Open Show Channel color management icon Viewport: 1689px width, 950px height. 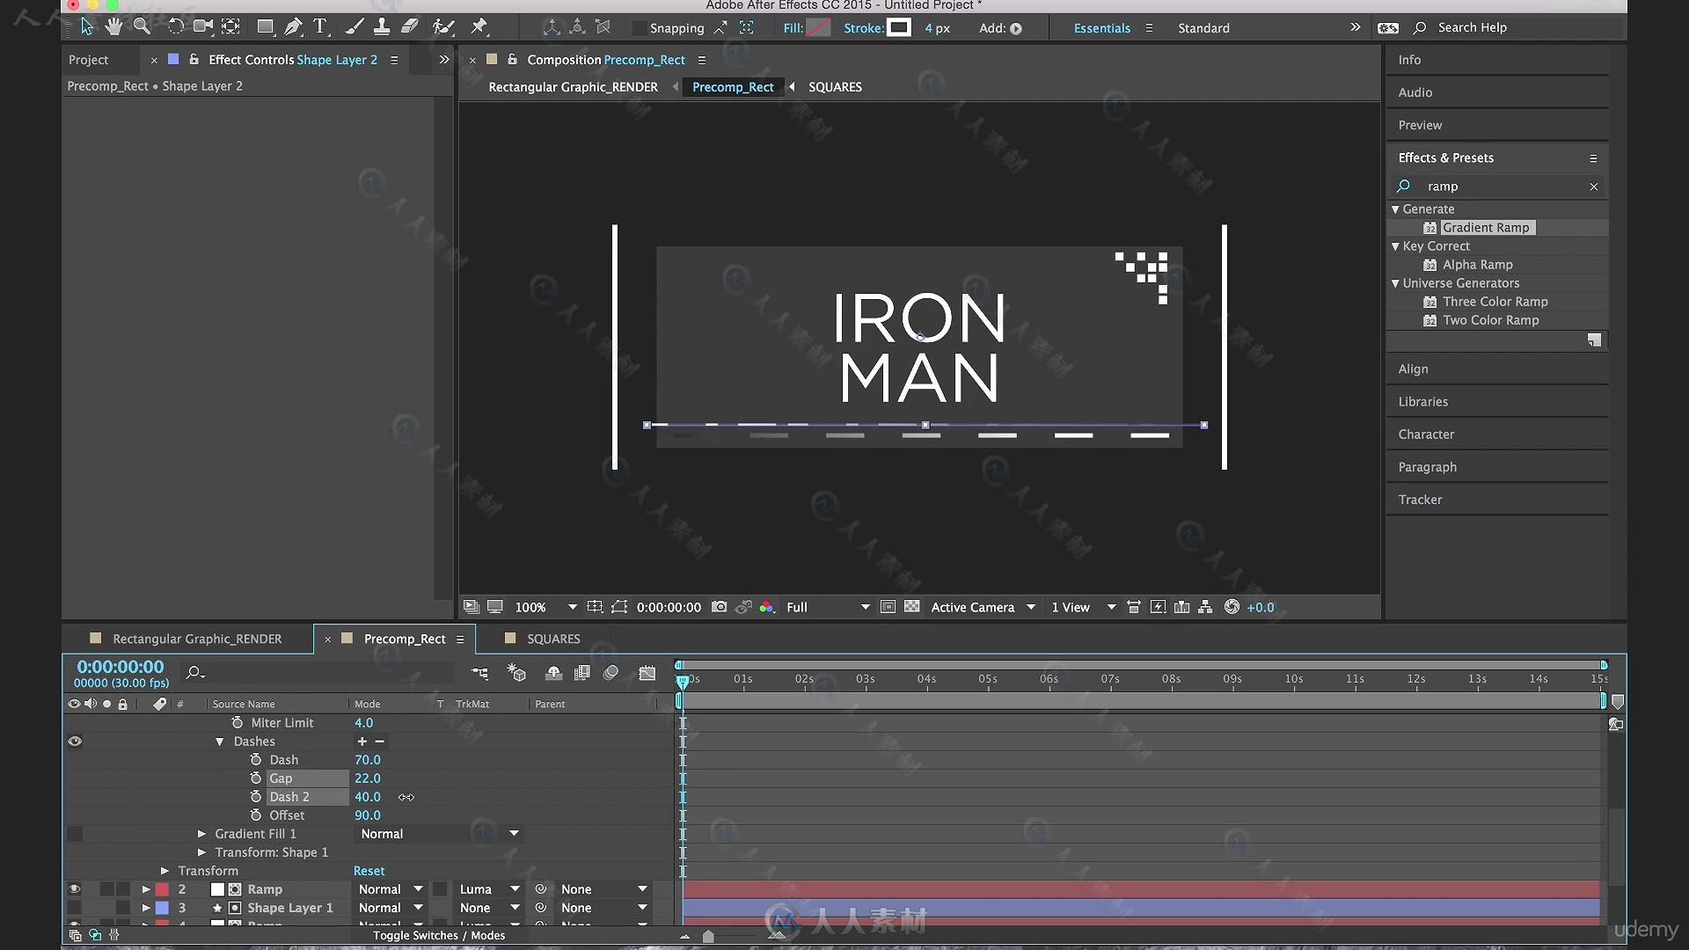(x=767, y=607)
